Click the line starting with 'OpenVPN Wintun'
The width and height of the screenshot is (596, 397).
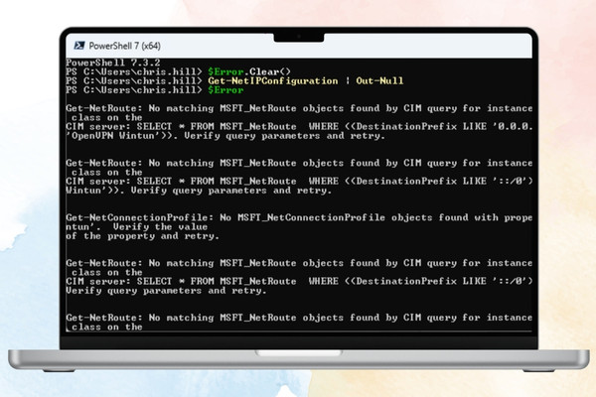pyautogui.click(x=225, y=136)
